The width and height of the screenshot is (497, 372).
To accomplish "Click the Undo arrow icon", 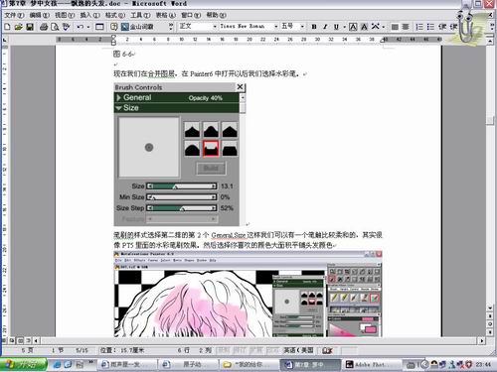I will point(81,27).
